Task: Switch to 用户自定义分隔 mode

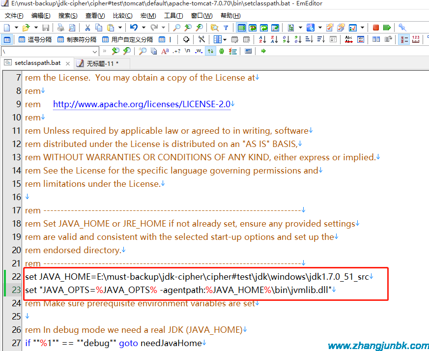Action: (x=128, y=40)
